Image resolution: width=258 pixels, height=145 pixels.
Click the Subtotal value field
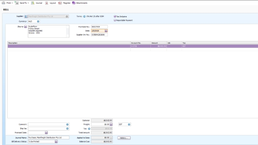(102, 120)
